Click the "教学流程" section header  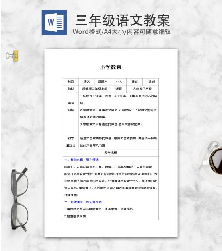coord(111,153)
